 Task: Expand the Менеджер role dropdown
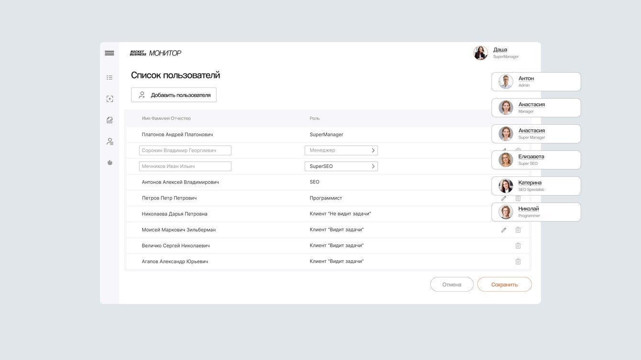341,151
